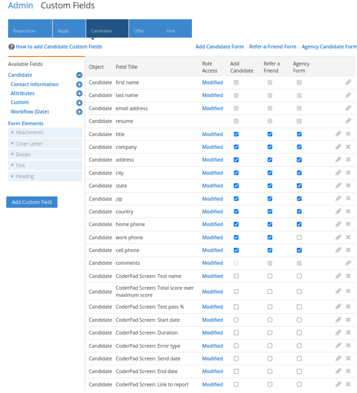Edit the title field using its pencil icon
The image size is (357, 393).
(x=338, y=134)
